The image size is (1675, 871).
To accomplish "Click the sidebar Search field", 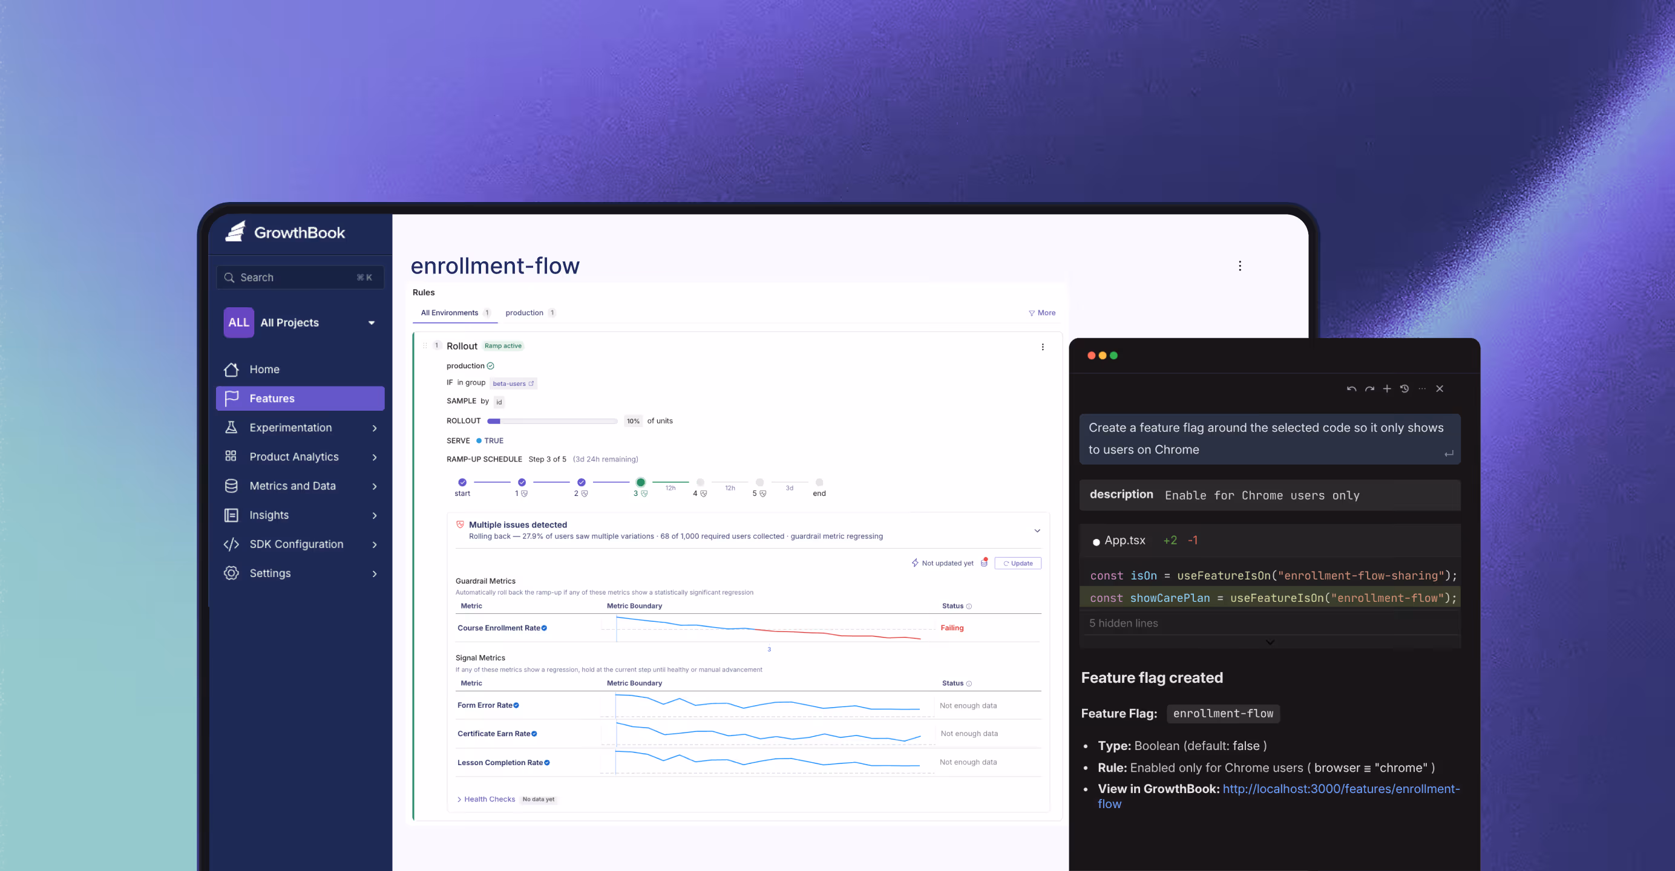I will [300, 278].
